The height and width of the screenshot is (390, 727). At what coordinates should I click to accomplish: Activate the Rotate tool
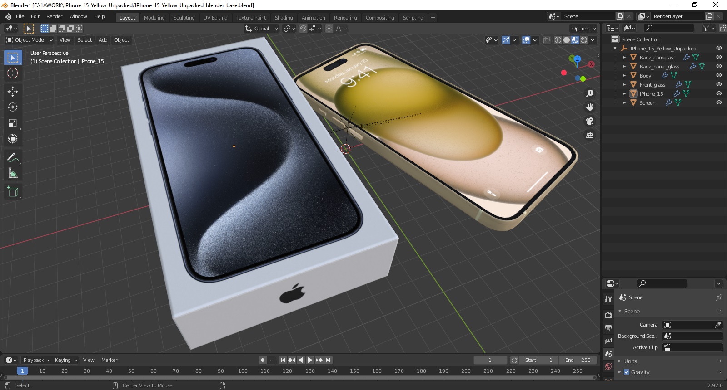13,107
